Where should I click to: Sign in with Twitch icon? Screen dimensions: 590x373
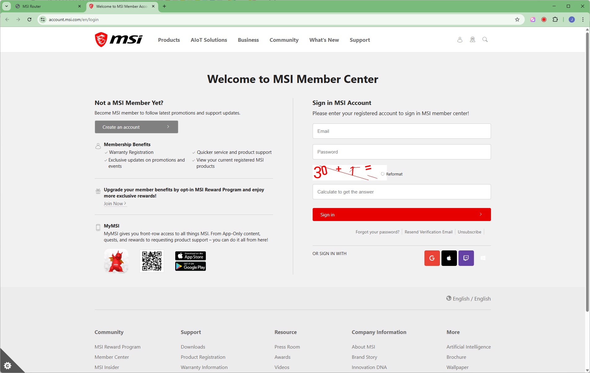point(466,258)
